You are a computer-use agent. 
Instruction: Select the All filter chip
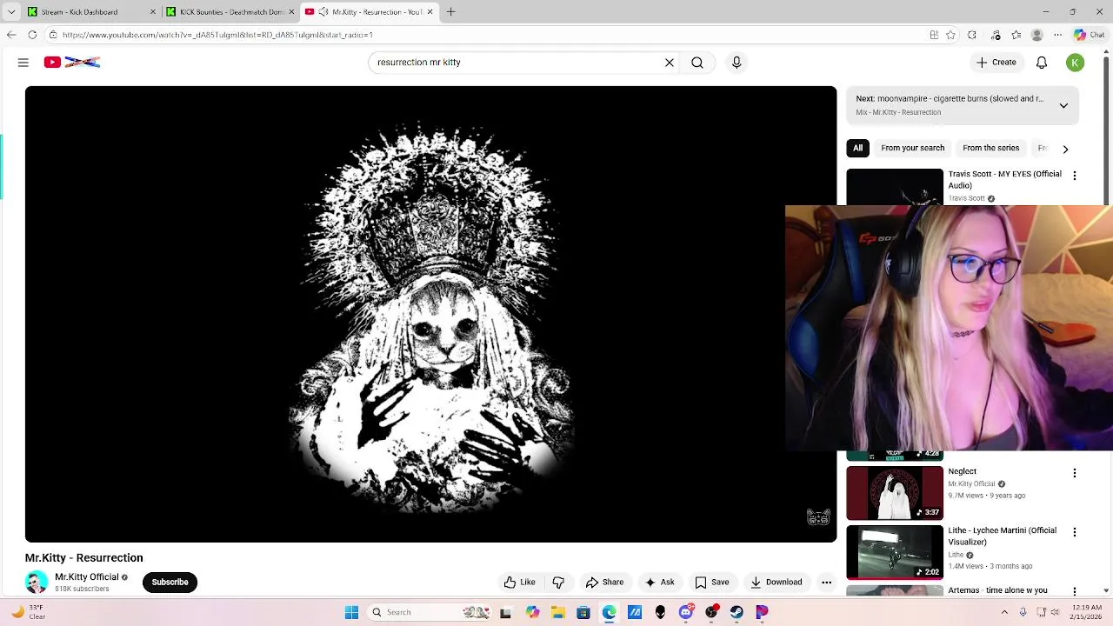click(x=857, y=148)
